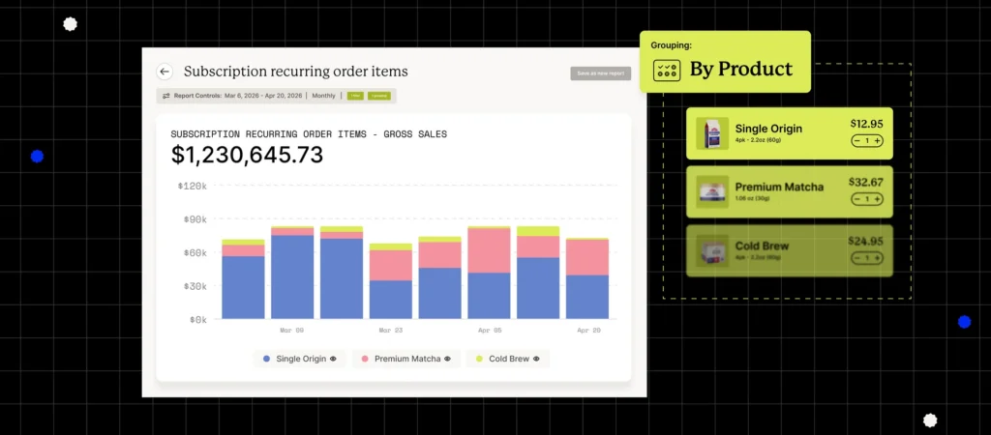Viewport: 991px width, 435px height.
Task: Click the Report Controls sliders icon
Action: tap(166, 96)
